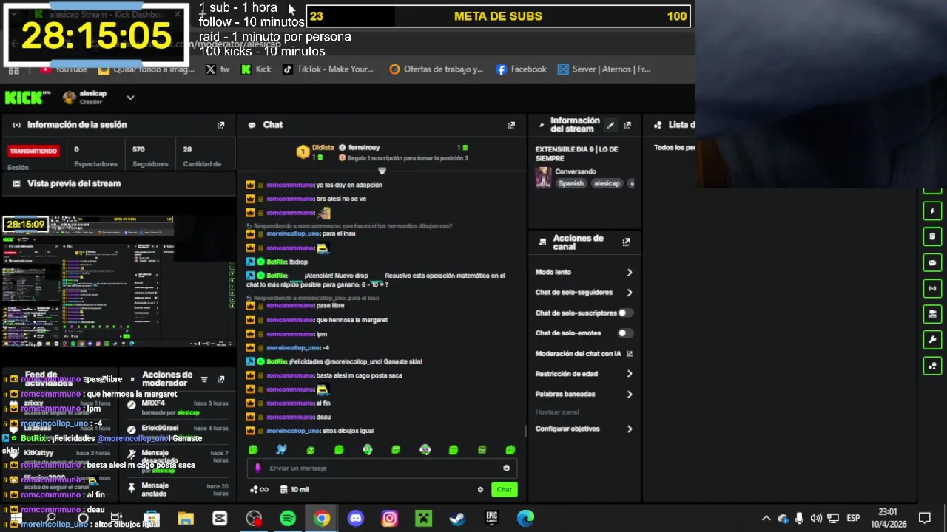
Task: Pop out the Acciones de canal panel
Action: 627,242
